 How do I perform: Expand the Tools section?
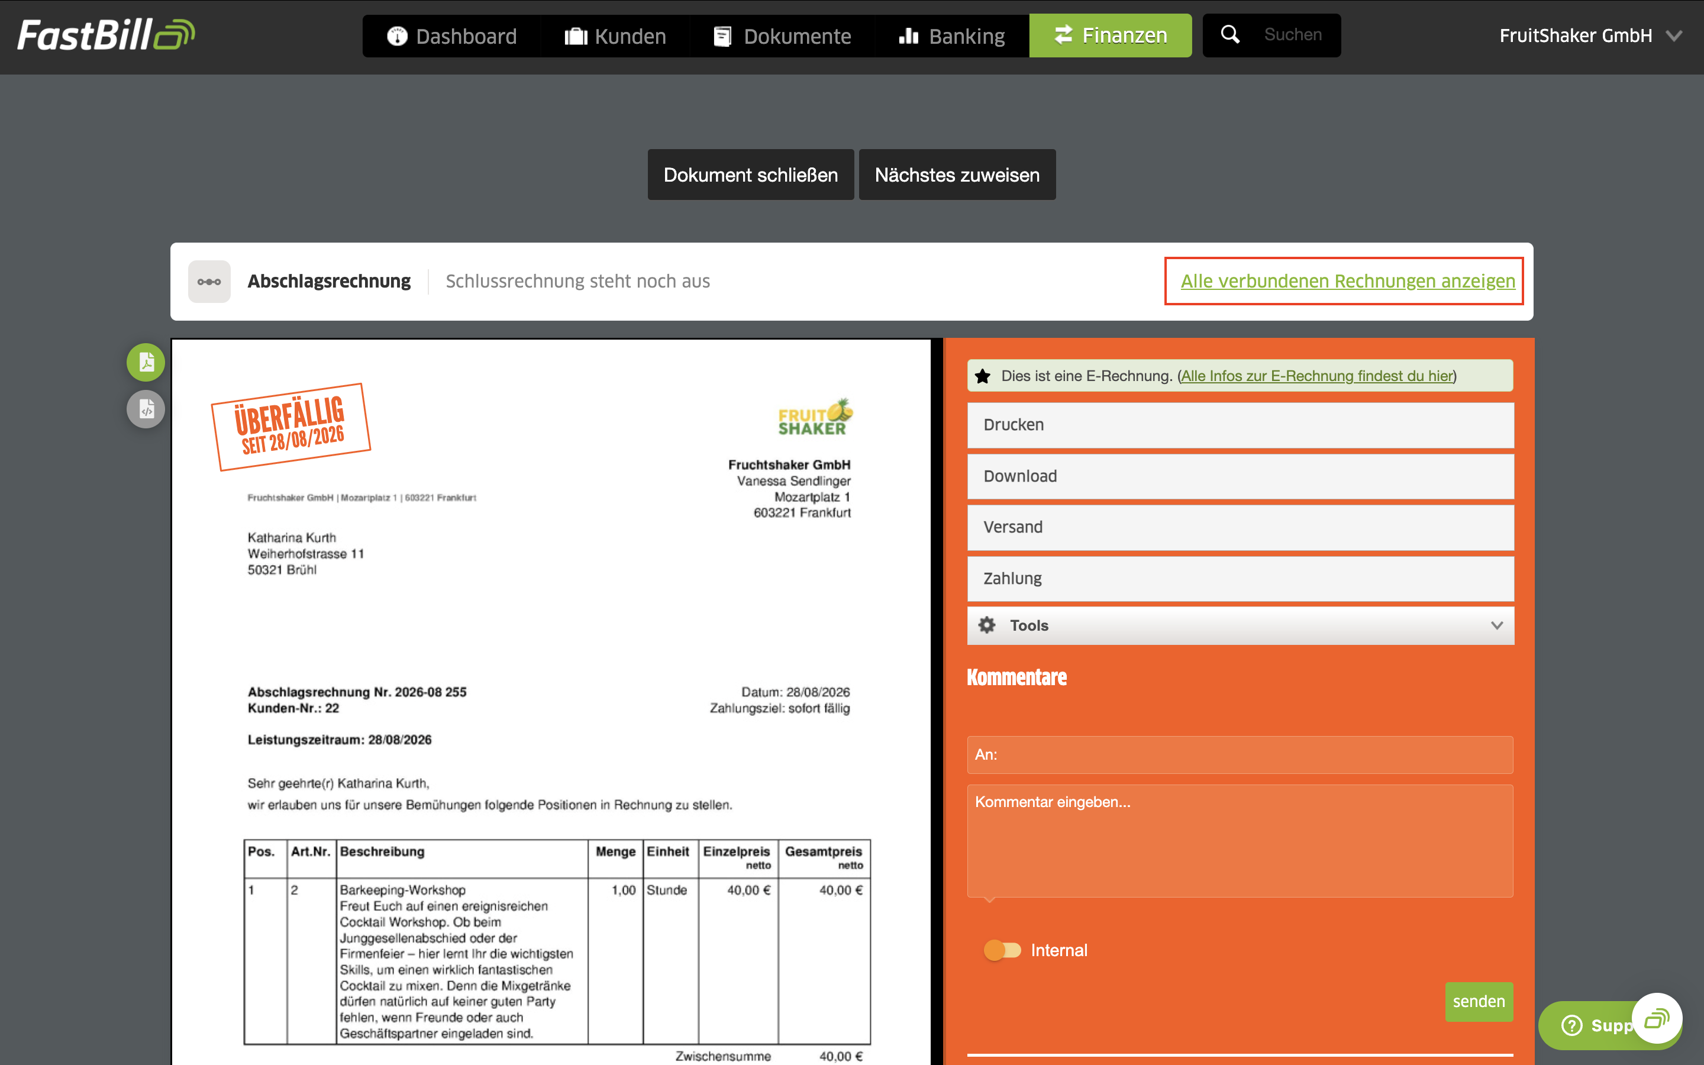[x=1241, y=625]
